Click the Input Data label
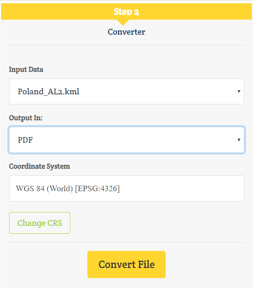 (26, 69)
